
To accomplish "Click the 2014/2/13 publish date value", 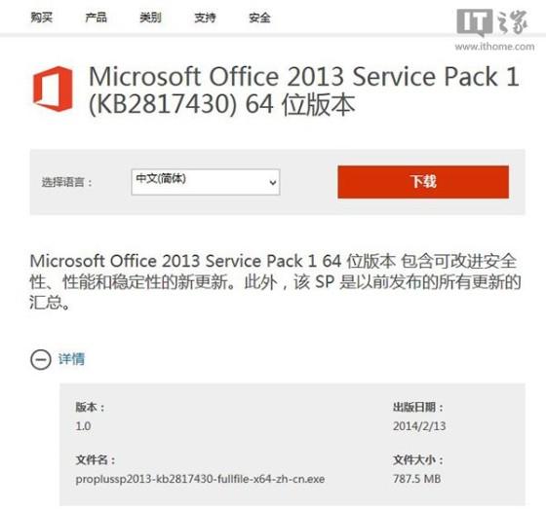I will [419, 426].
